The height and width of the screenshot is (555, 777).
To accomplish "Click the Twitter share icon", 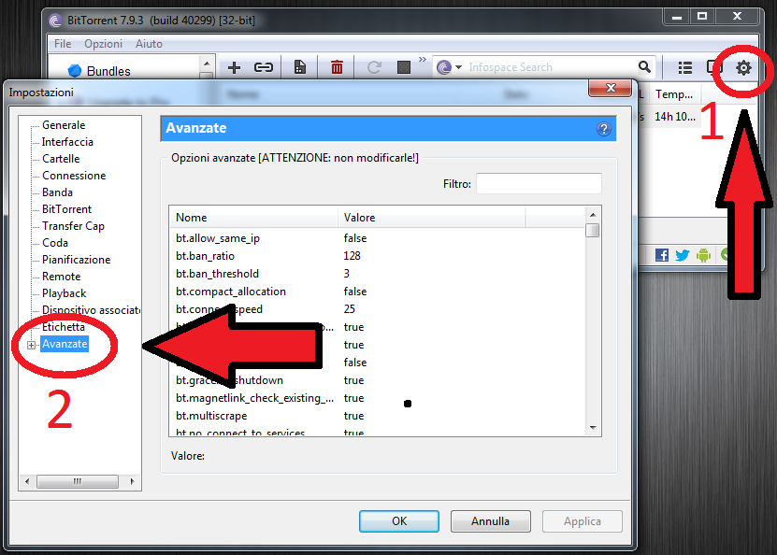I will [683, 255].
